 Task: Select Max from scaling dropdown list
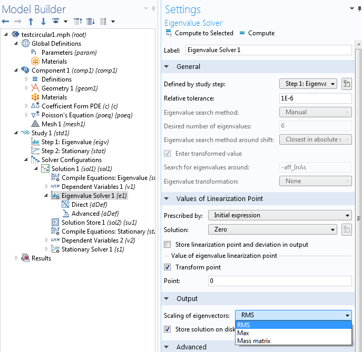pos(243,333)
